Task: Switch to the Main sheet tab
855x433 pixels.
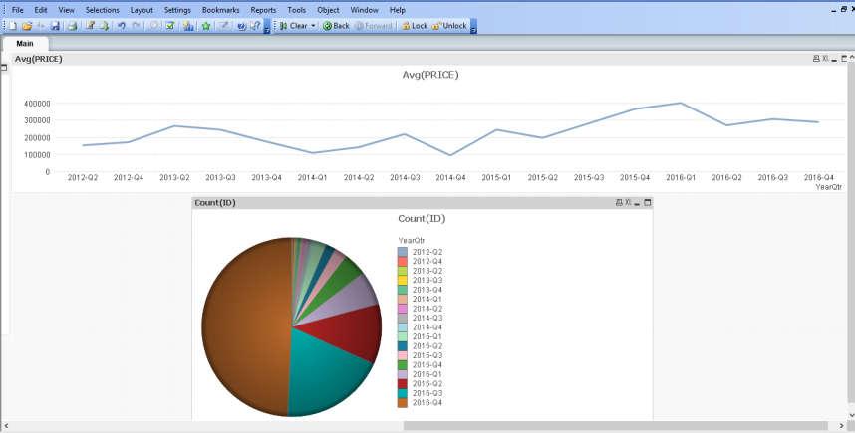Action: click(x=25, y=43)
